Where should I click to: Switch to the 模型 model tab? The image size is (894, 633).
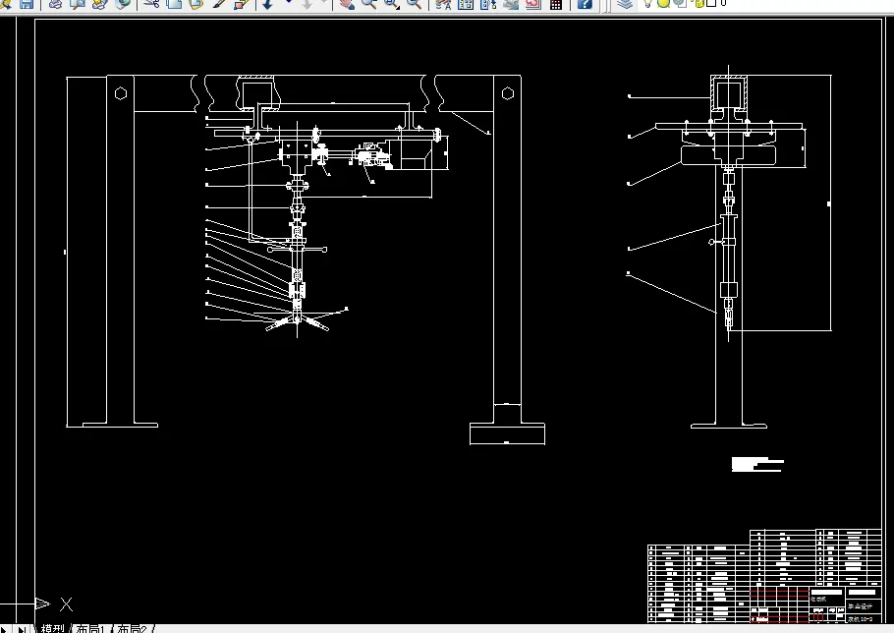pos(52,628)
